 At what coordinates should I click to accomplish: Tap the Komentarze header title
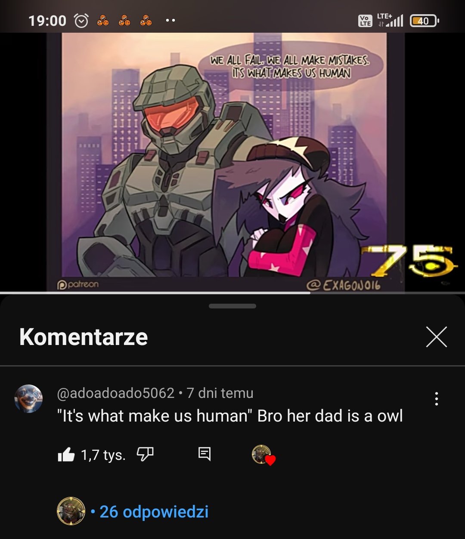click(84, 337)
